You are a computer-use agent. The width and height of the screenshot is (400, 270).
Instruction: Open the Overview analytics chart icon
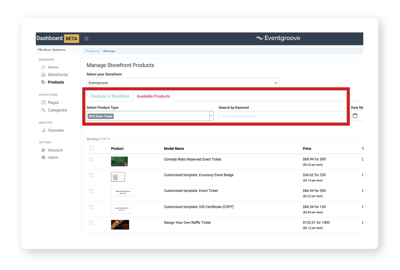pos(43,130)
